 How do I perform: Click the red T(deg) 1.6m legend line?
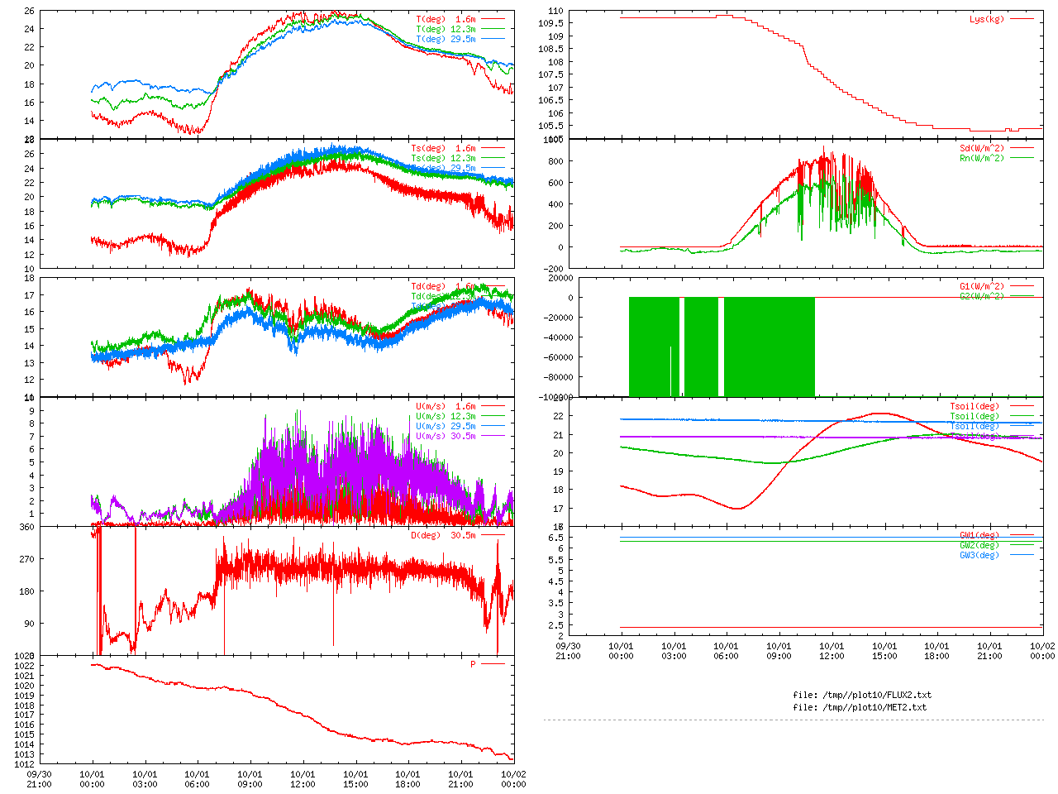[x=493, y=19]
